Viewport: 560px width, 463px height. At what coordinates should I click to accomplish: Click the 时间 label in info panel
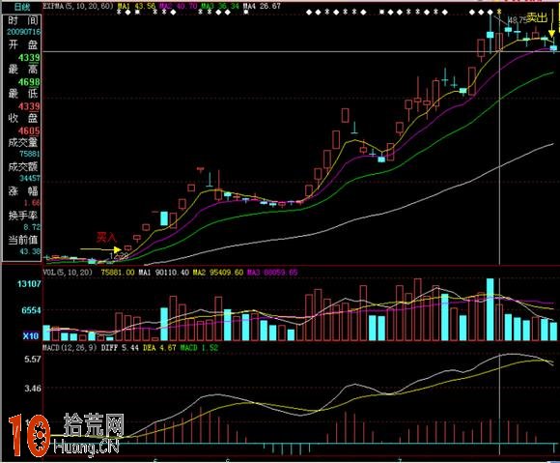23,20
